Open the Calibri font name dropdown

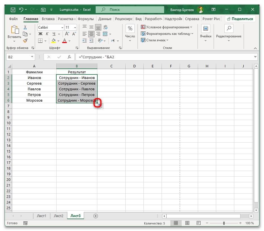pos(50,27)
